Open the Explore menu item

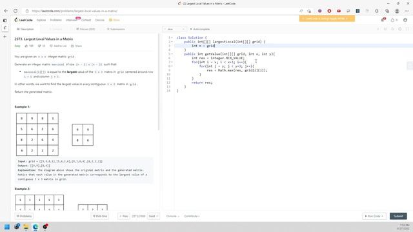tap(41, 20)
